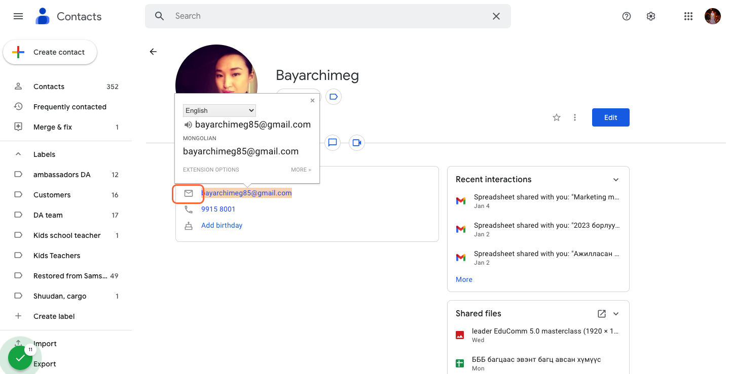Collapse the Shared files card
Screen dimensions: 730x374
tap(616, 314)
